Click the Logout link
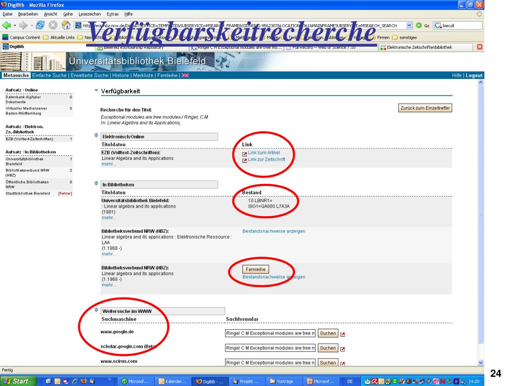 pyautogui.click(x=474, y=75)
